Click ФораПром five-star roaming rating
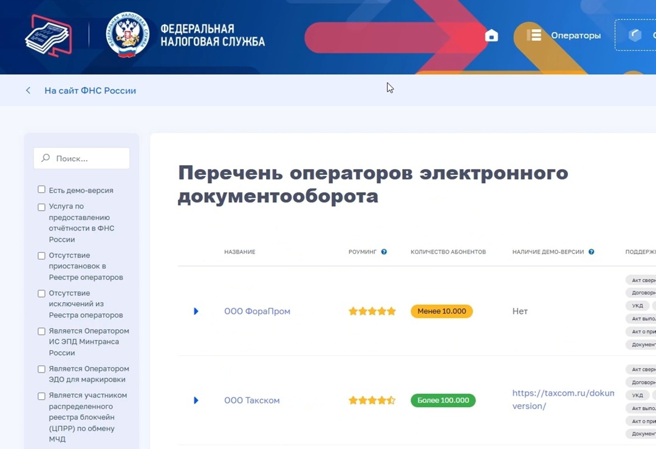656x449 pixels. point(372,311)
